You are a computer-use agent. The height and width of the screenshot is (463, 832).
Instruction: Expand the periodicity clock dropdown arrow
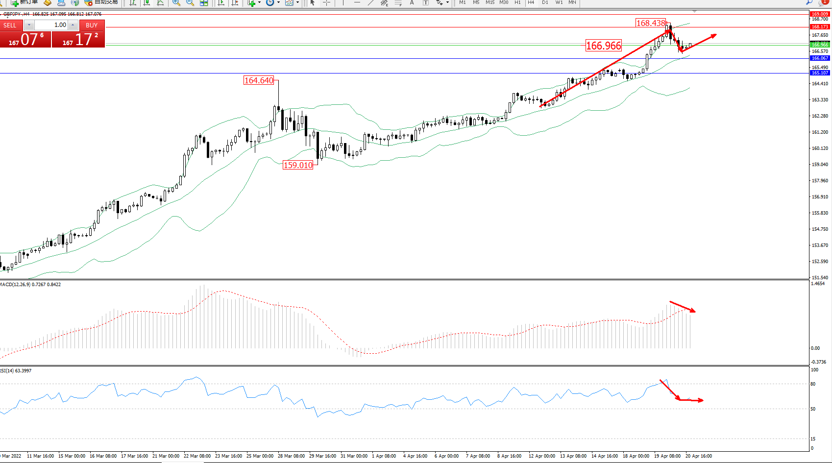click(x=279, y=2)
